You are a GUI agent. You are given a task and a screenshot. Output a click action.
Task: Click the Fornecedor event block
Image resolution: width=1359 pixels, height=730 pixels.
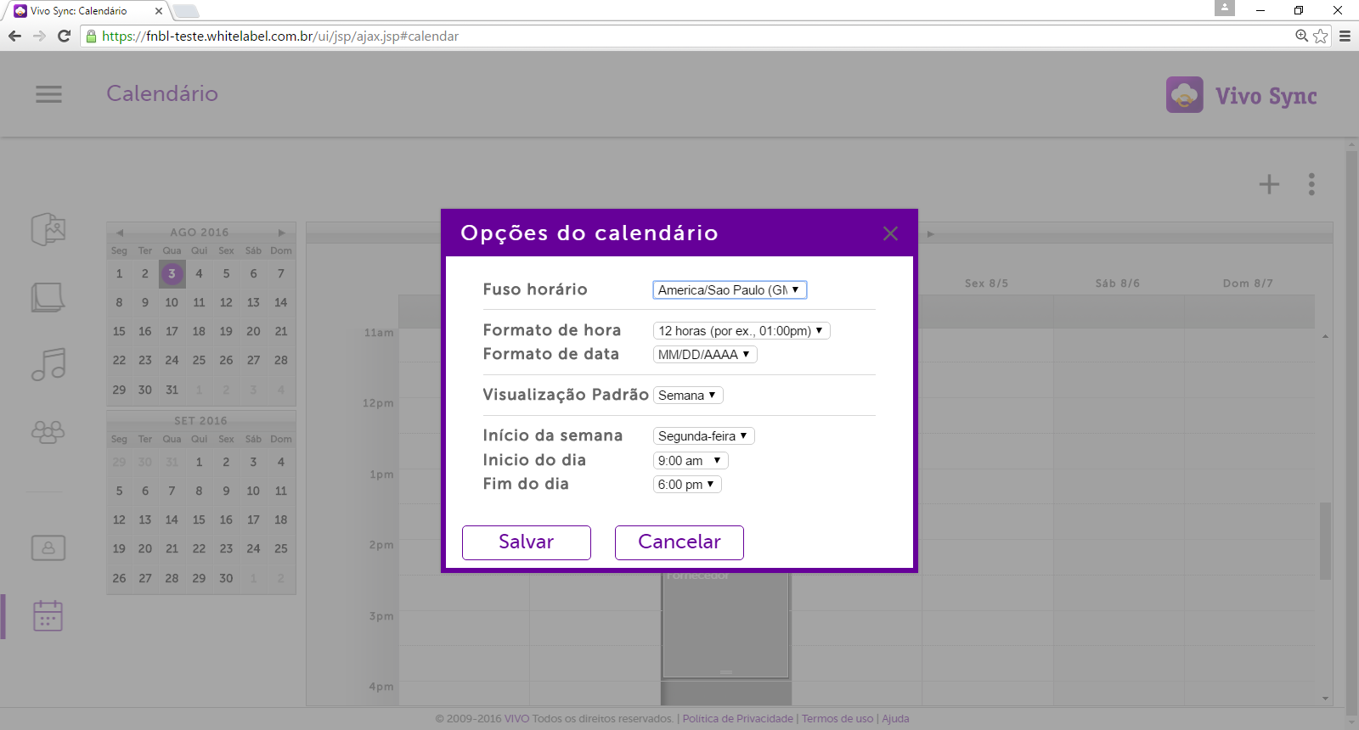tap(726, 624)
